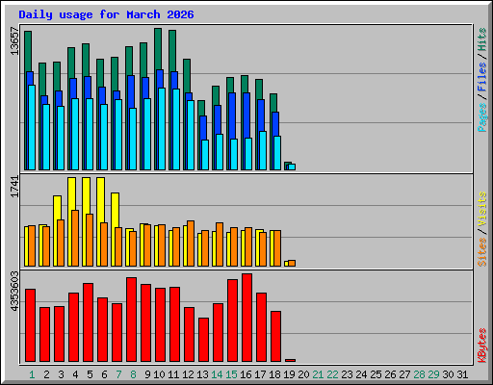The height and width of the screenshot is (385, 493).
Task: Click the chart title 'Daily usage for March 2026'
Action: (x=106, y=14)
